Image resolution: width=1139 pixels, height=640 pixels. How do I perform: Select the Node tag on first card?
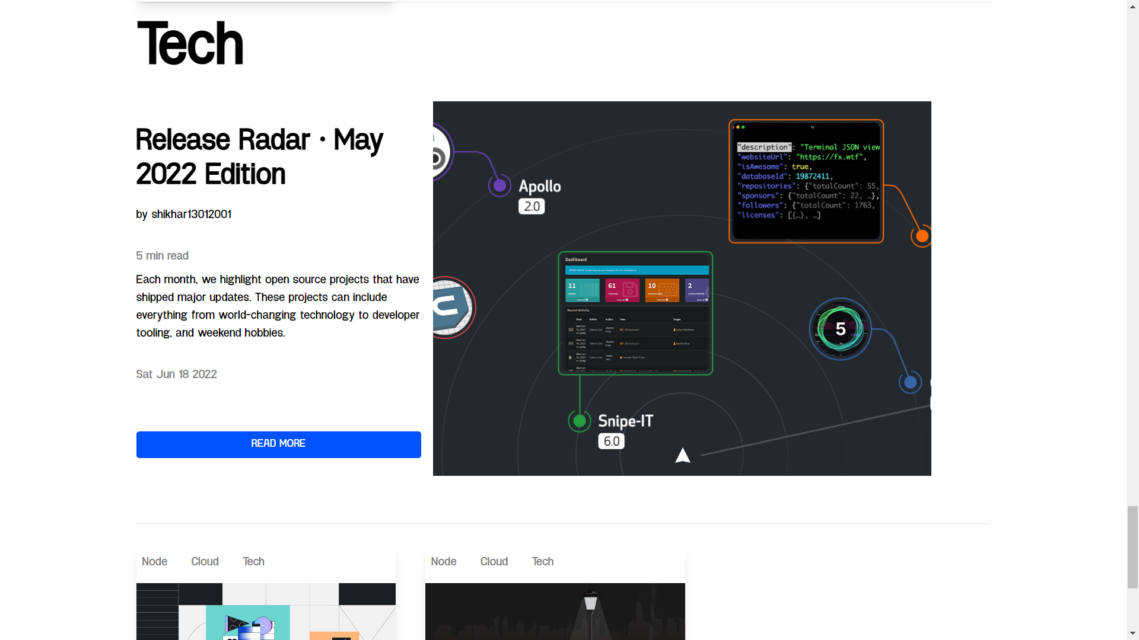pyautogui.click(x=154, y=561)
